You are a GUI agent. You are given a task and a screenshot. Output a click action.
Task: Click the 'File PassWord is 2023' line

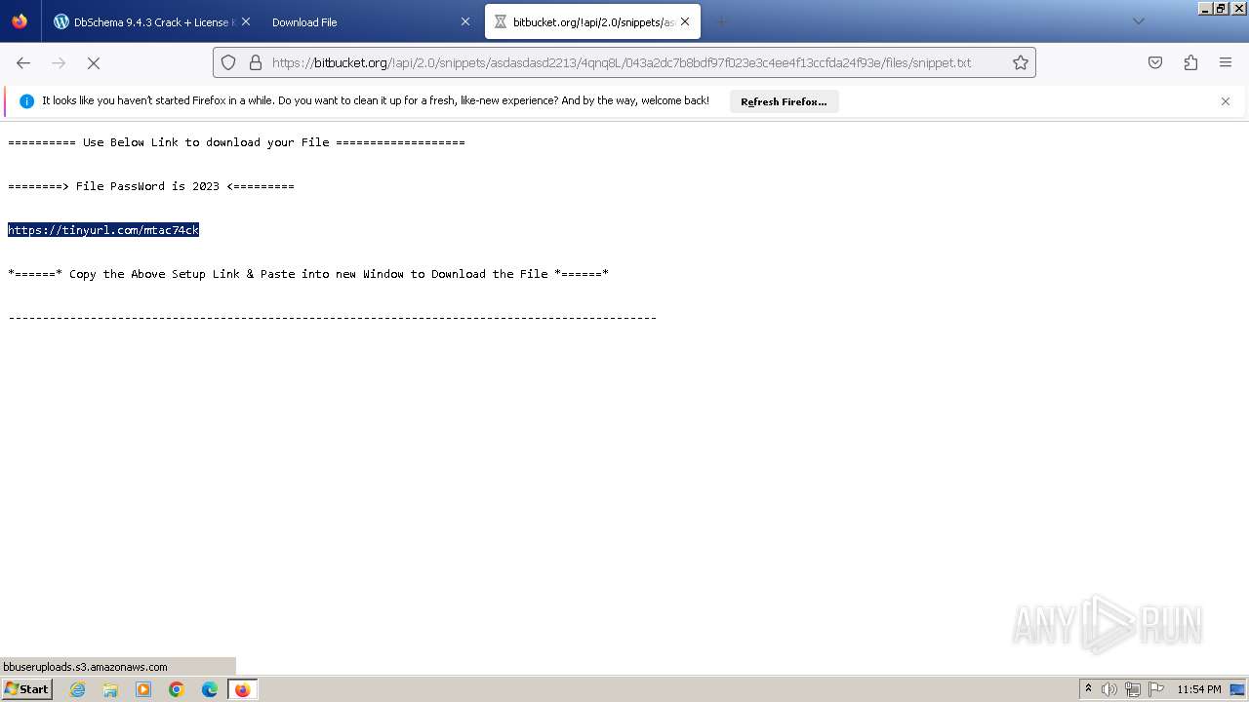[151, 186]
